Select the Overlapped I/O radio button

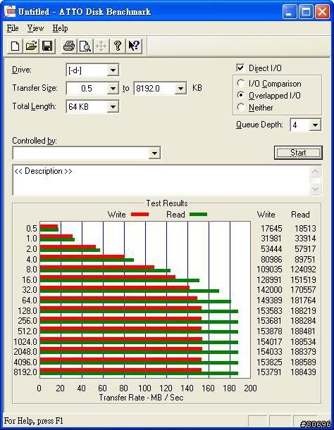coord(240,95)
